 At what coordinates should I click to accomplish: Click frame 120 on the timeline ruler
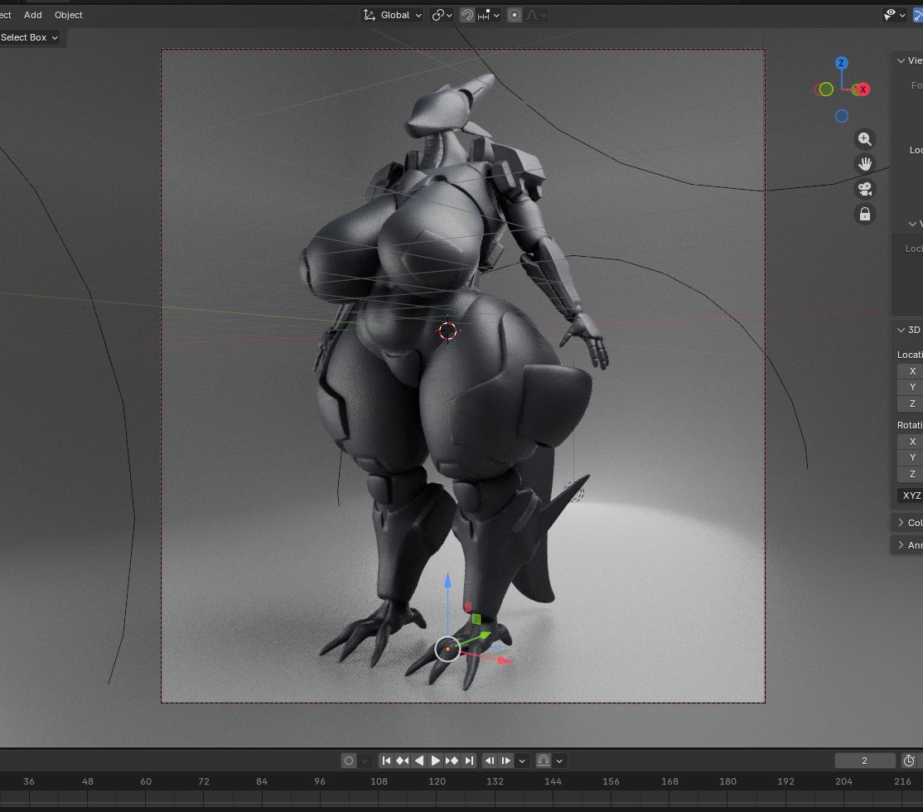coord(437,781)
